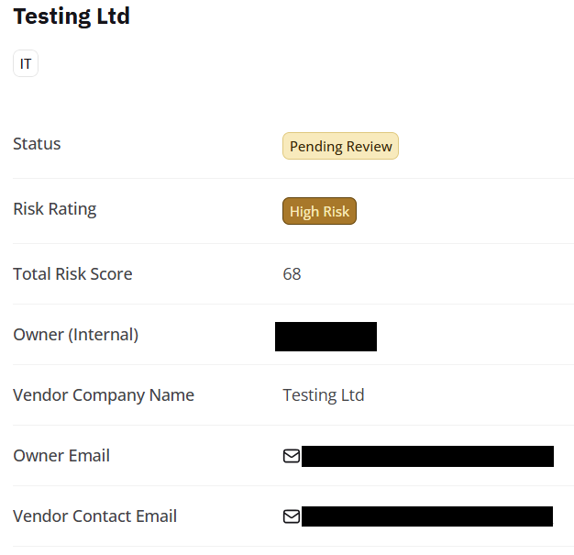The height and width of the screenshot is (555, 574).
Task: Click the Owner (Internal) field label
Action: coord(75,335)
